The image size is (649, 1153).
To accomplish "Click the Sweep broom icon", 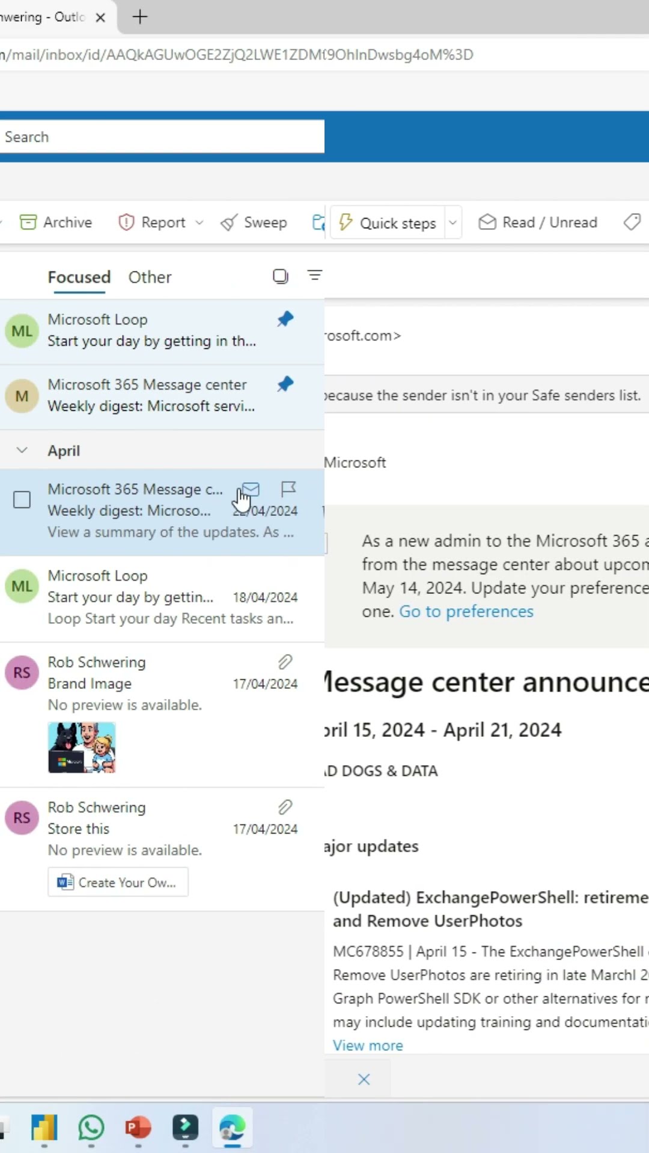I will point(229,223).
